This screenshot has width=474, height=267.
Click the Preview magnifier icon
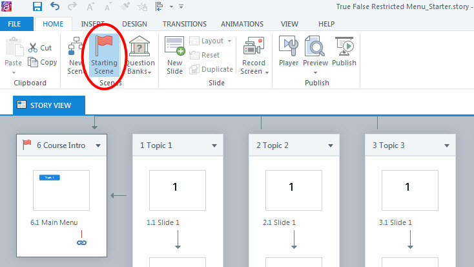pyautogui.click(x=315, y=46)
